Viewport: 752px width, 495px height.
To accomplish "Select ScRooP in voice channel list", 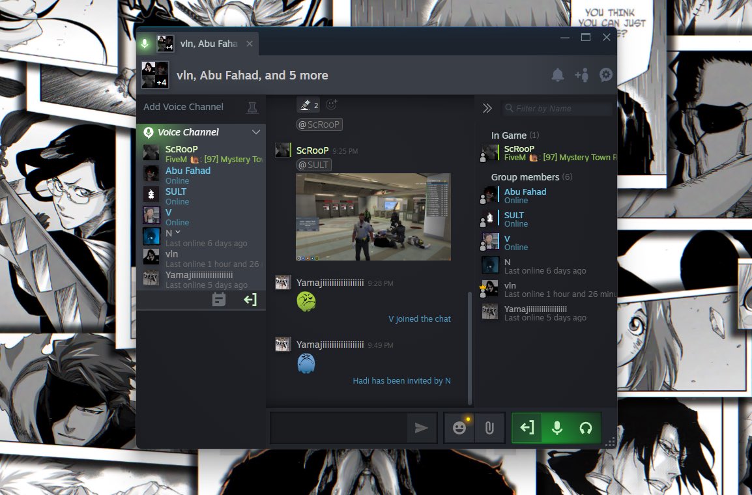I will pos(201,153).
